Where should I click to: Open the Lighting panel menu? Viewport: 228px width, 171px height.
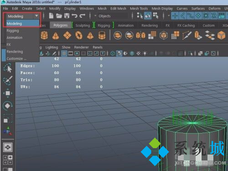52,47
